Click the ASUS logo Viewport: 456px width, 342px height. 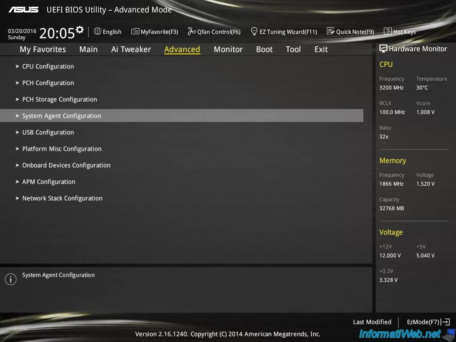pyautogui.click(x=23, y=10)
